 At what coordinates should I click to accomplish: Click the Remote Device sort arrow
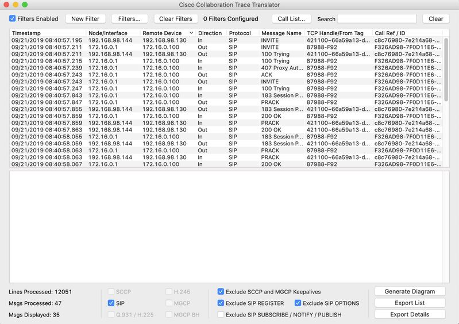tap(191, 33)
